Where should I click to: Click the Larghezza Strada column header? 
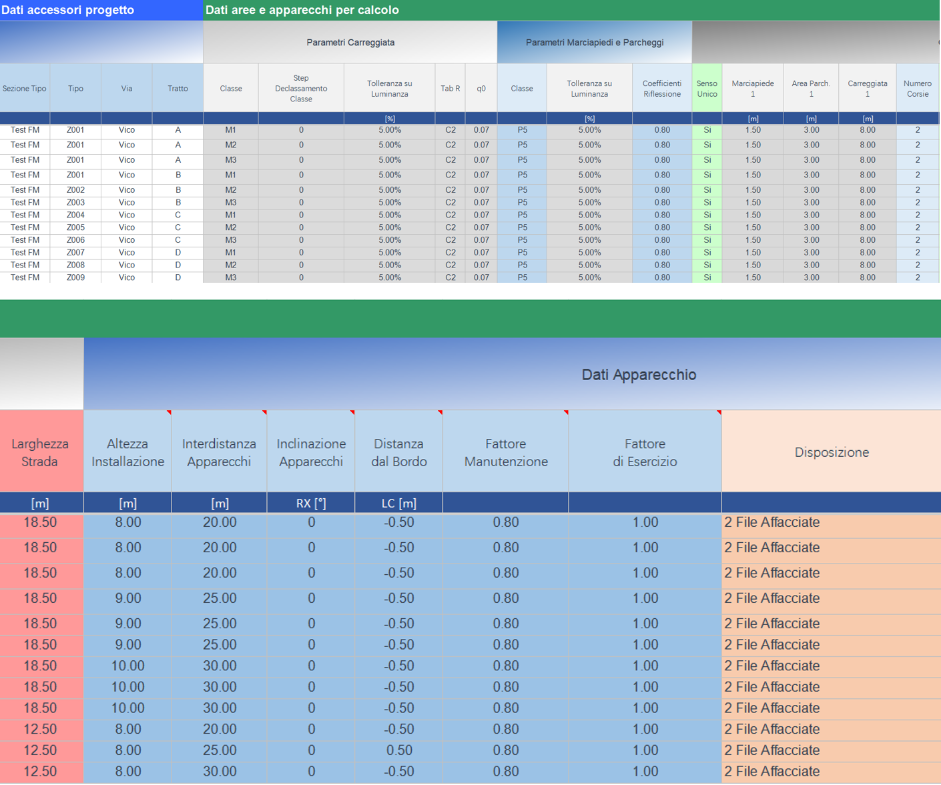coord(40,452)
